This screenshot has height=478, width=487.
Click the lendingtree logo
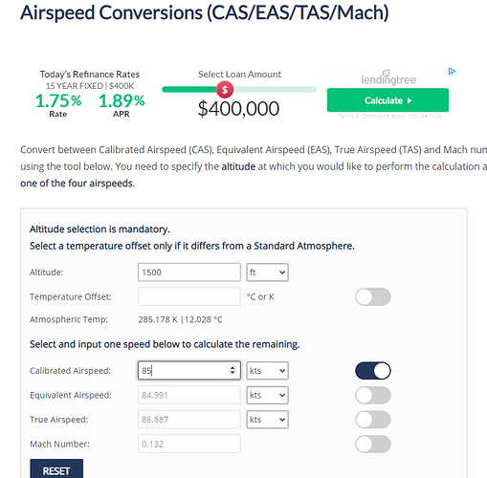pyautogui.click(x=388, y=78)
